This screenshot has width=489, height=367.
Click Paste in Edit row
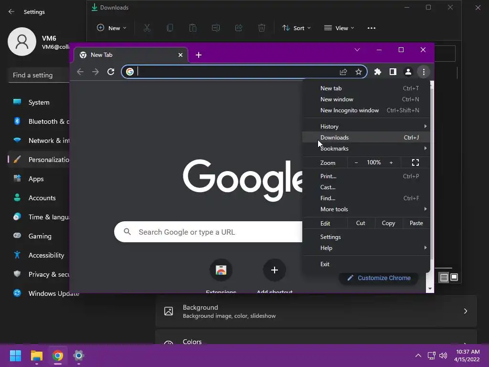click(416, 223)
